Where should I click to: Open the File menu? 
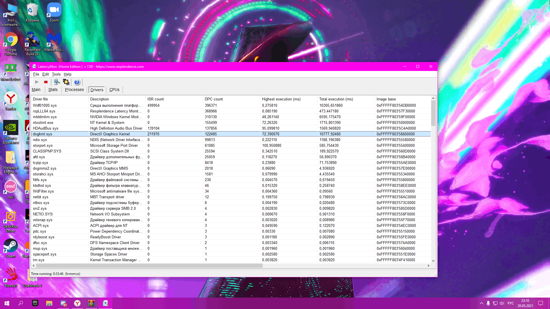(x=36, y=74)
